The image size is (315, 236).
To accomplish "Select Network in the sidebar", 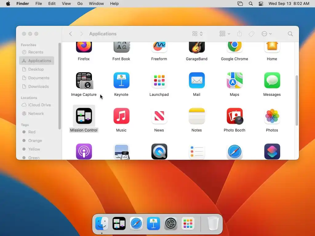I will 37,114.
